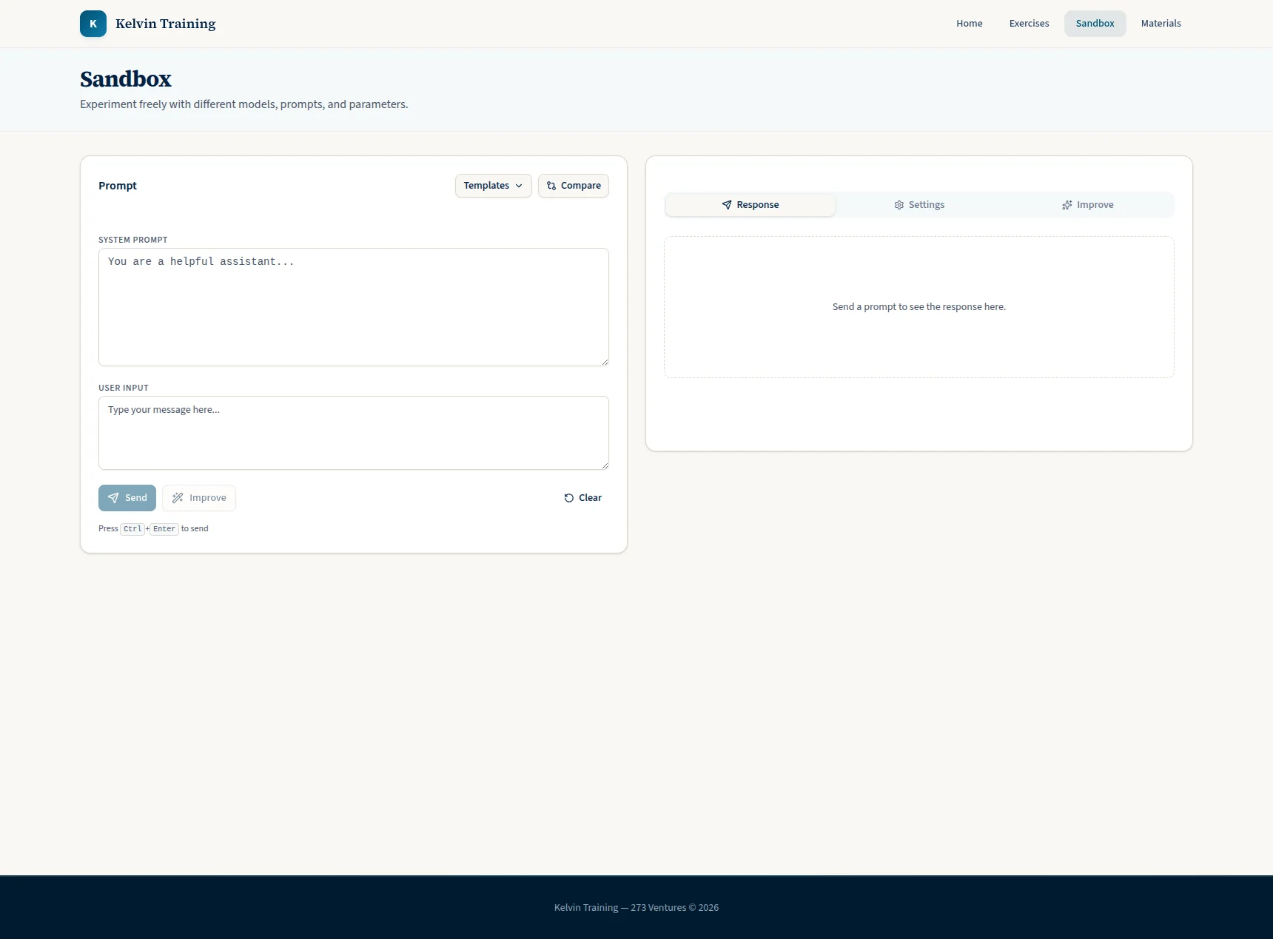Expand the Templates chevron arrow

click(519, 186)
